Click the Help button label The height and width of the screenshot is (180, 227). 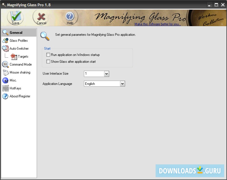point(70,23)
